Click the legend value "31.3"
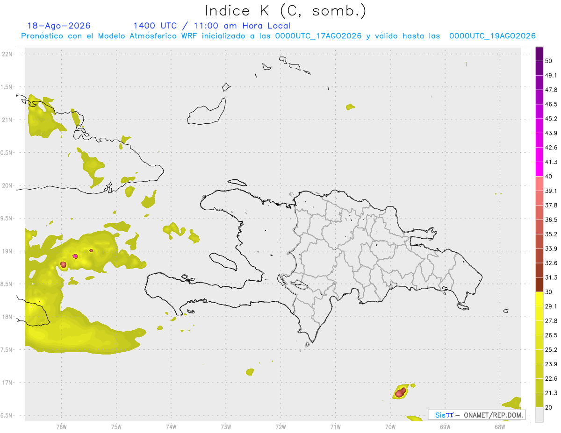This screenshot has height=433, width=561. [x=551, y=277]
